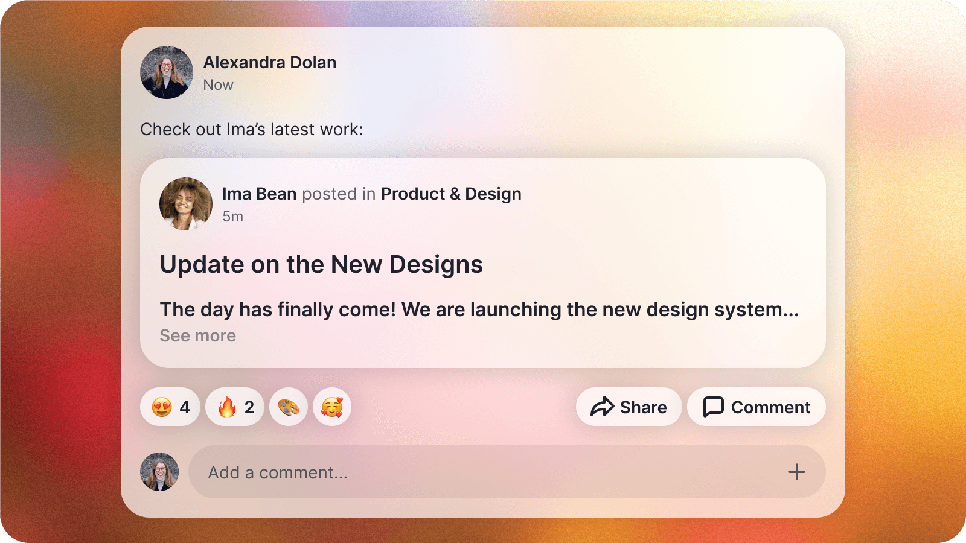Toggle the fire emoji reaction
Image resolution: width=966 pixels, height=543 pixels.
[x=235, y=407]
